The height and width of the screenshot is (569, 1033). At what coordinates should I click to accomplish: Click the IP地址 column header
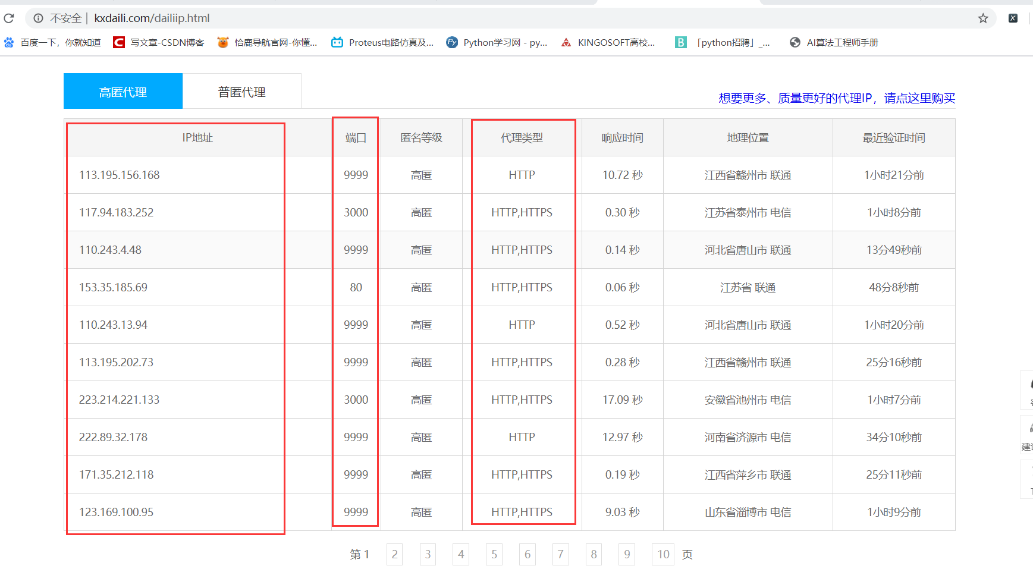pyautogui.click(x=197, y=137)
